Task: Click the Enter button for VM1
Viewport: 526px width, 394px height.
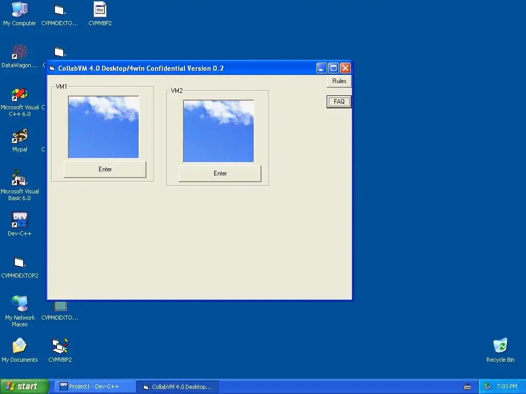Action: point(105,169)
